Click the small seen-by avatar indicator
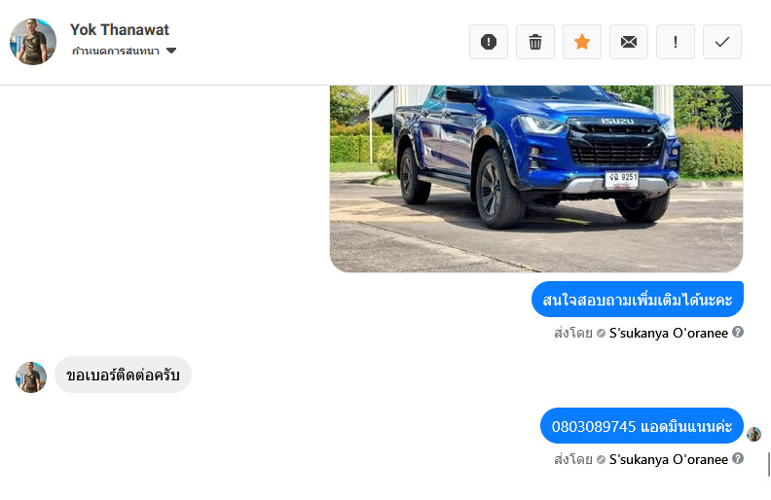The width and height of the screenshot is (771, 500). [753, 434]
